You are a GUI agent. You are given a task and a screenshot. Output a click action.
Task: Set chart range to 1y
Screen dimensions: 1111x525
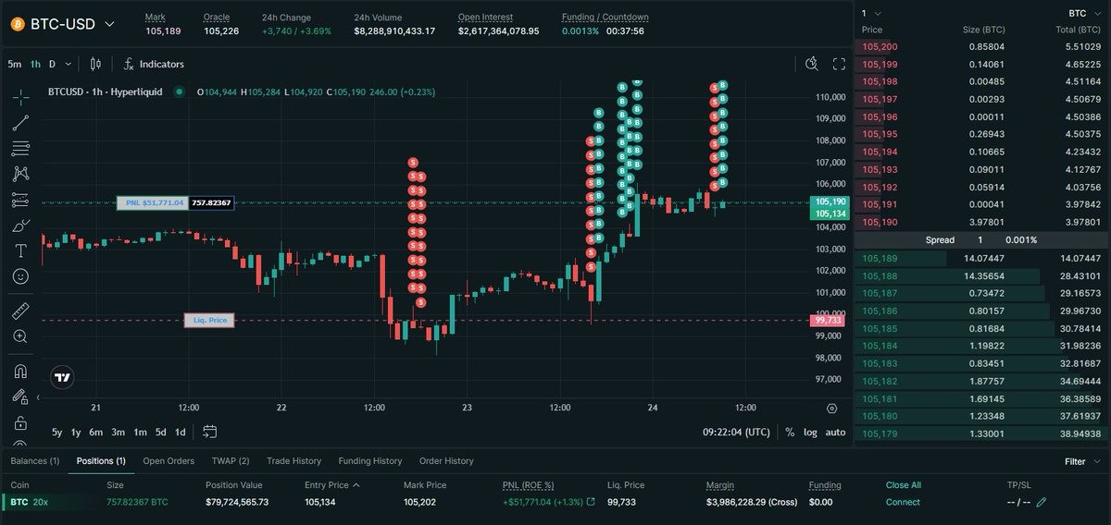coord(76,432)
